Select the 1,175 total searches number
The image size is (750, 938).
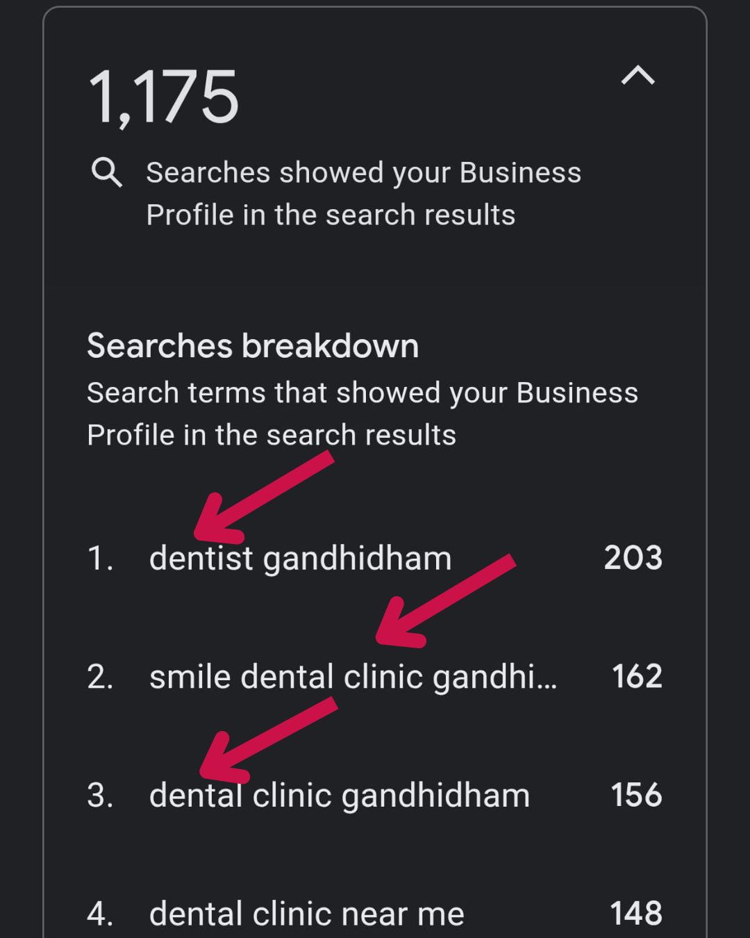click(163, 97)
